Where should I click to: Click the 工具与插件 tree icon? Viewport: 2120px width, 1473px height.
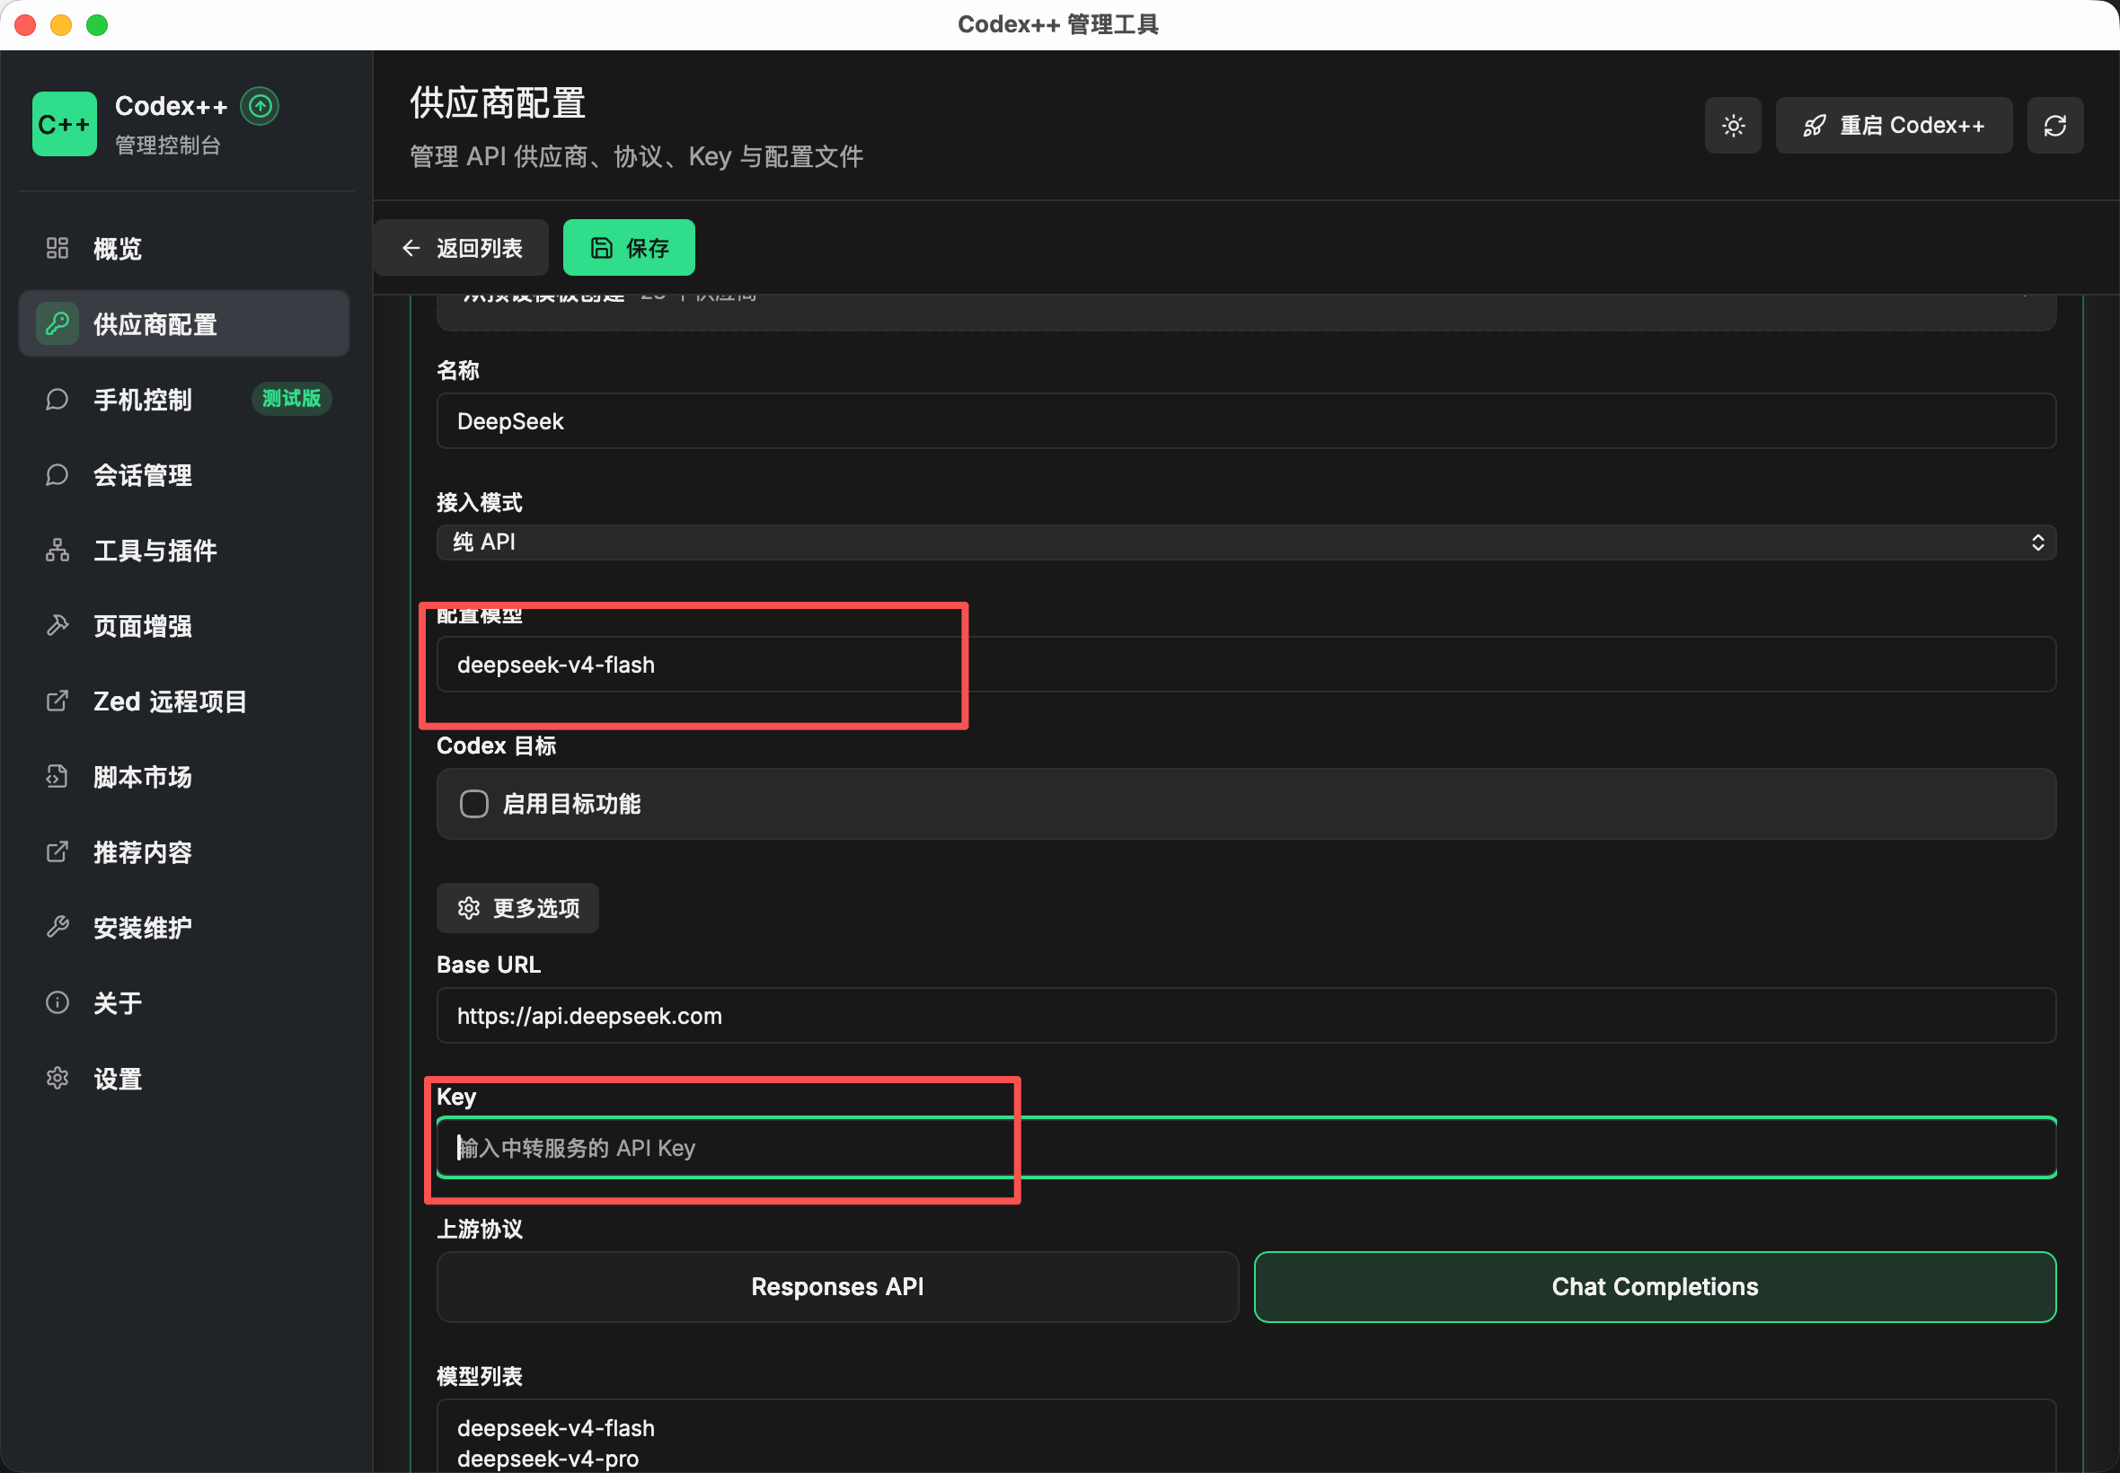point(57,551)
